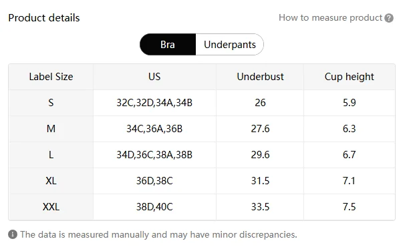Select the S label size row cell
The height and width of the screenshot is (247, 405).
(51, 103)
